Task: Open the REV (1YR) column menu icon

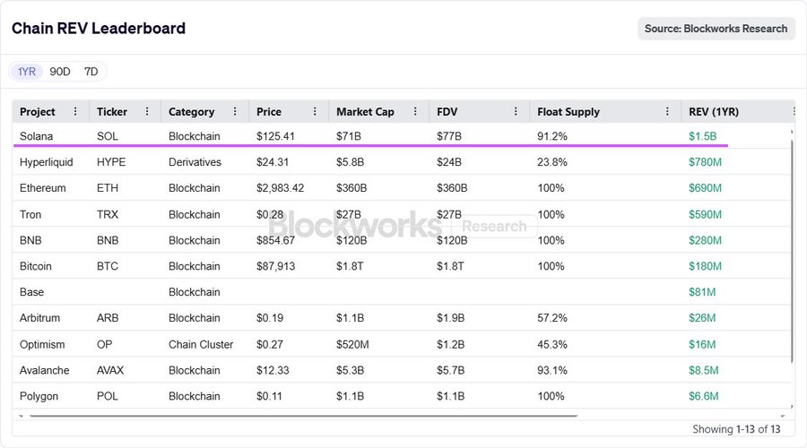Action: click(793, 112)
